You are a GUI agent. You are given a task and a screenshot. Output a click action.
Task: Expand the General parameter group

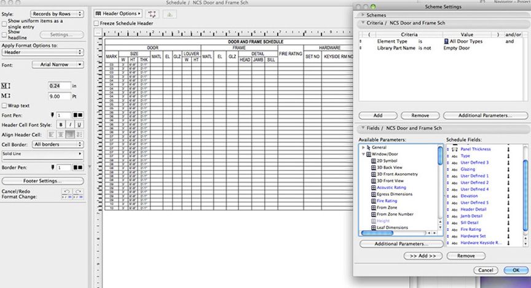[x=363, y=147]
